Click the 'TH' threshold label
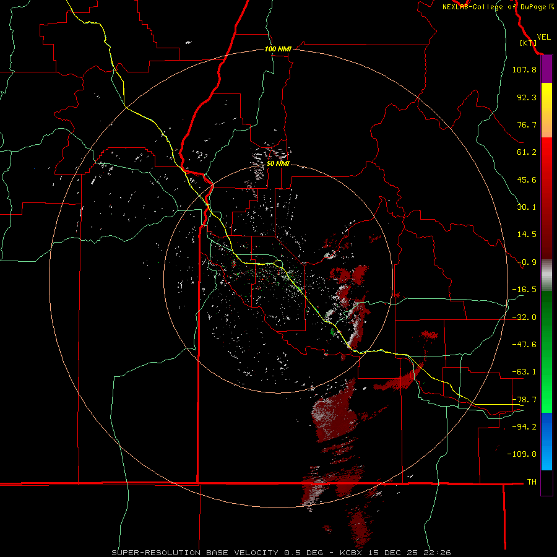The height and width of the screenshot is (557, 557). [532, 482]
